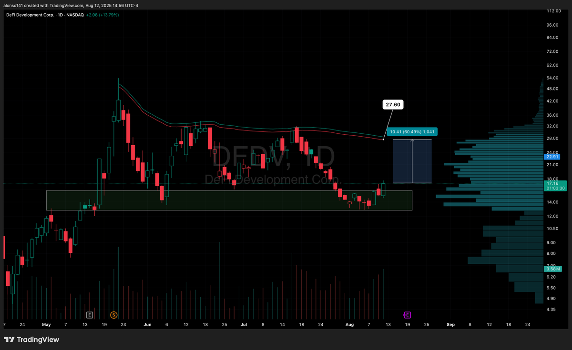Click the Sep label on time axis
572x350 pixels.
click(x=450, y=324)
